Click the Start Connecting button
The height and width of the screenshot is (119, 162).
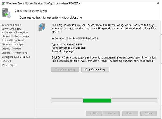point(65,69)
